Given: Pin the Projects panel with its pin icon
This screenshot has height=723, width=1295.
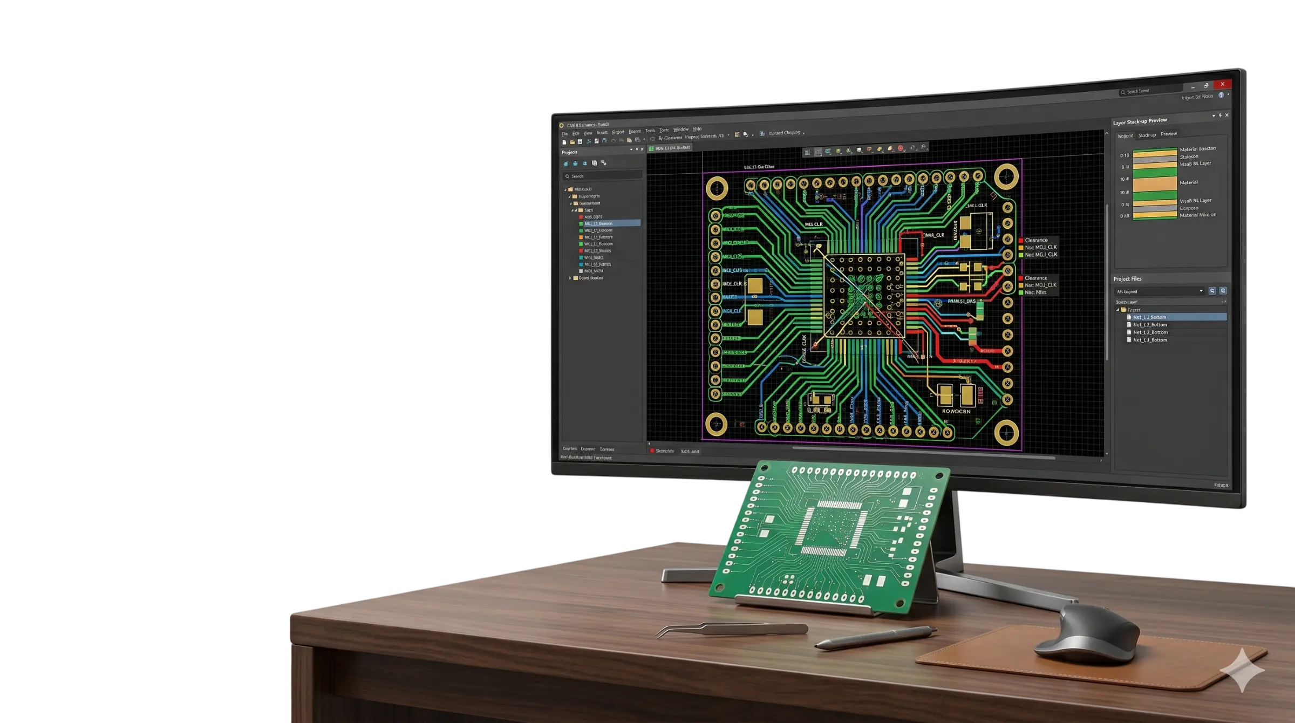Looking at the screenshot, I should (637, 149).
